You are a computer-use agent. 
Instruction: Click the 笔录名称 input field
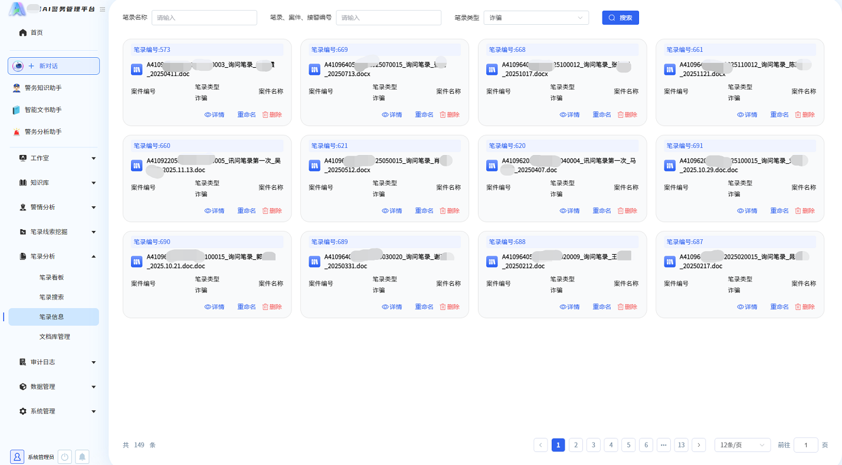204,18
